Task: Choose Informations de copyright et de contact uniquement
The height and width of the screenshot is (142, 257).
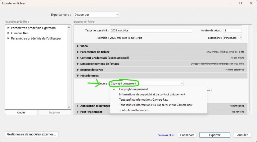Action: [152, 95]
